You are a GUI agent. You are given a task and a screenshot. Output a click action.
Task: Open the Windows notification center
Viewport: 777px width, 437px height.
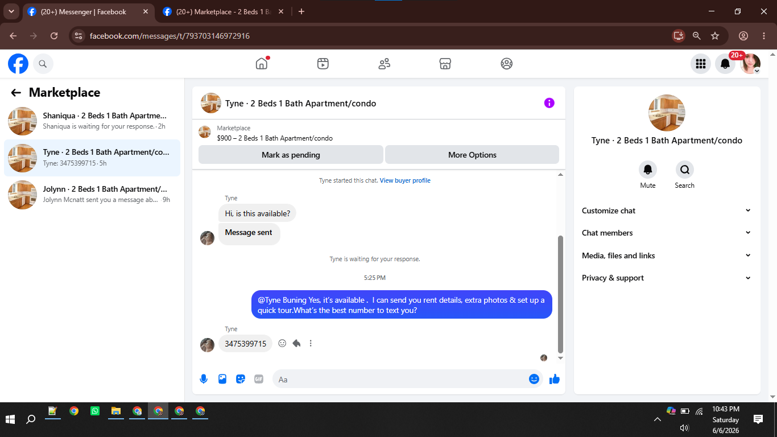pos(758,419)
